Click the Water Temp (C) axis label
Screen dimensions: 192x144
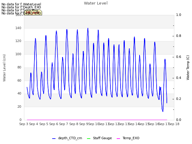(x=188, y=67)
